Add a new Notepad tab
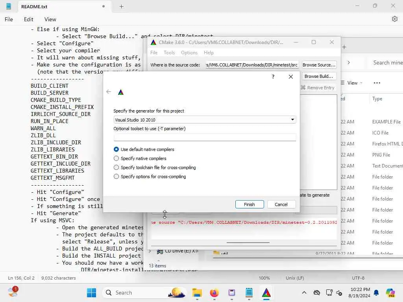Viewport: 403px width, 302px height. click(x=121, y=7)
